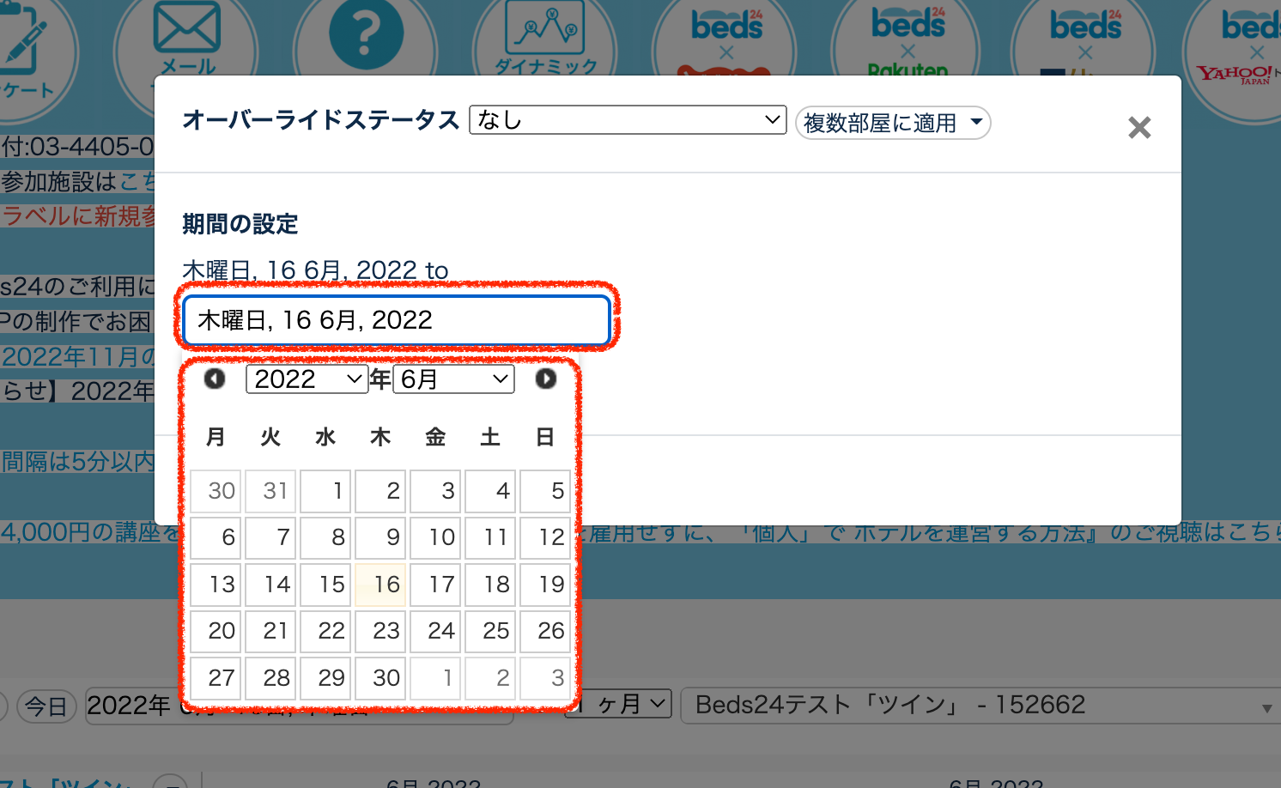Screen dimensions: 1281x788
Task: Click the beds24 Rakuten integration icon
Action: 908,39
